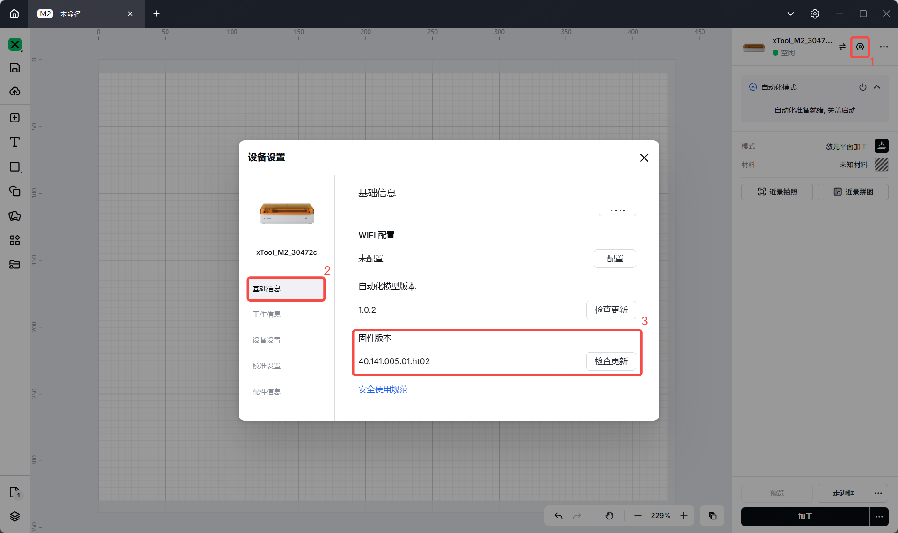Screen dimensions: 898x533
Task: Click the redo arrow
Action: coord(577,516)
